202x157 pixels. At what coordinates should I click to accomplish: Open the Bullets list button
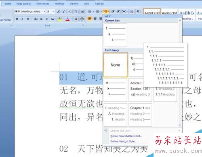[90, 12]
